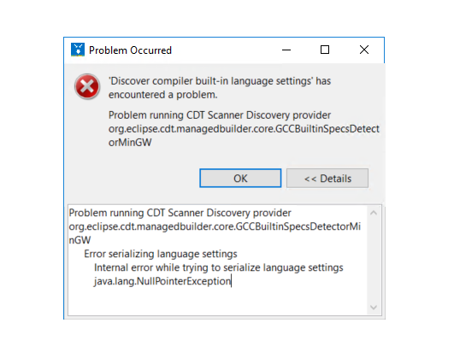Click the 'encountered a problem.' message line

tap(162, 95)
